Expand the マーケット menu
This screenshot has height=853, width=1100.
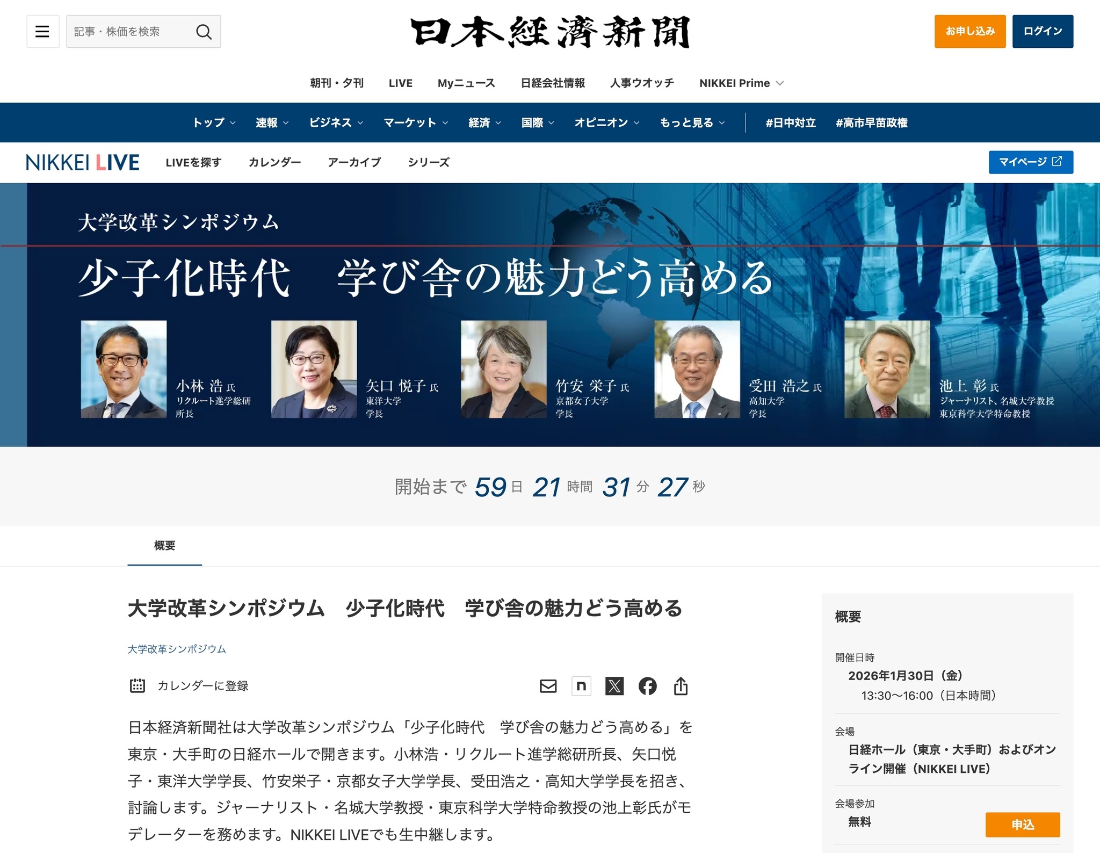(416, 122)
